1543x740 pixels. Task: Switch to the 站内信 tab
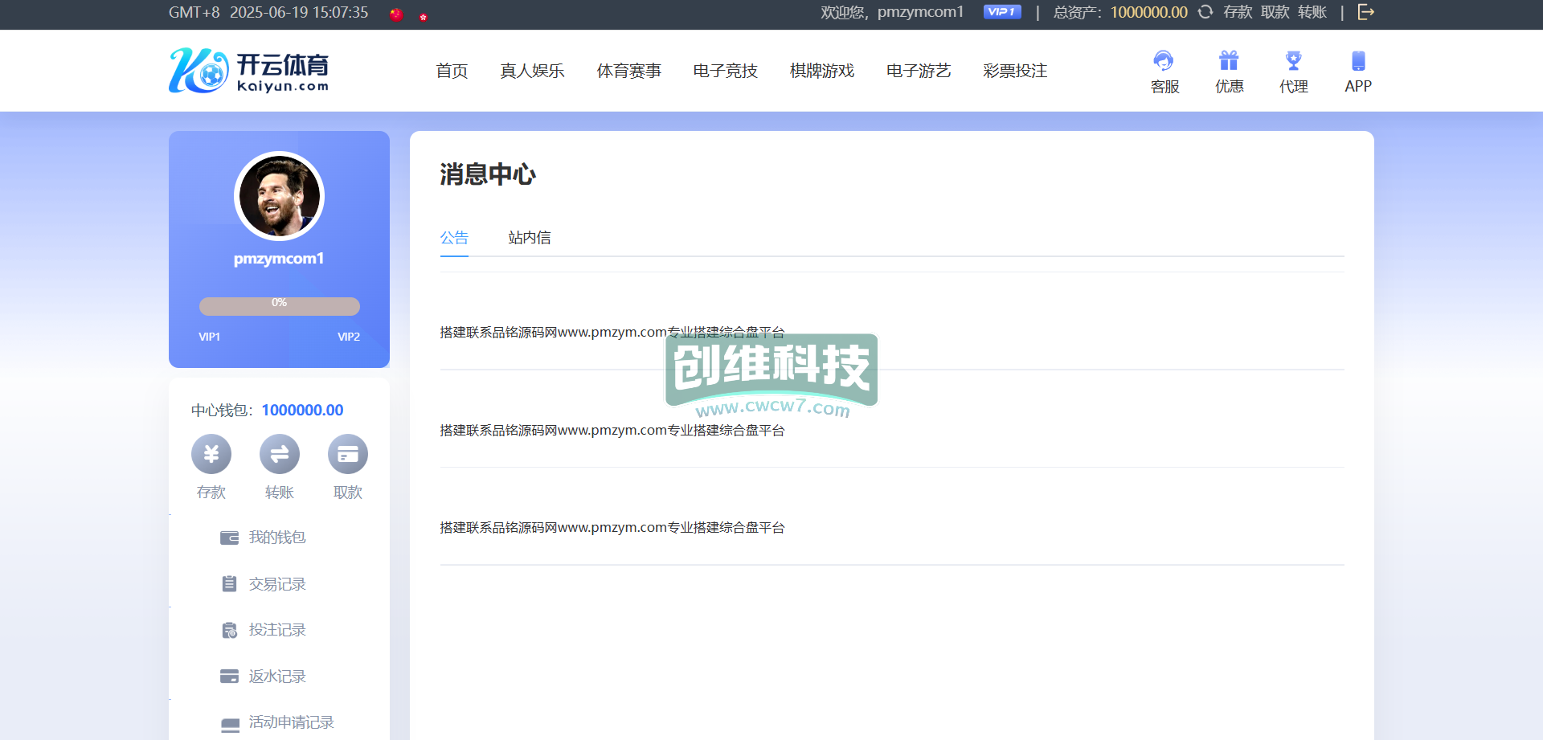tap(530, 238)
